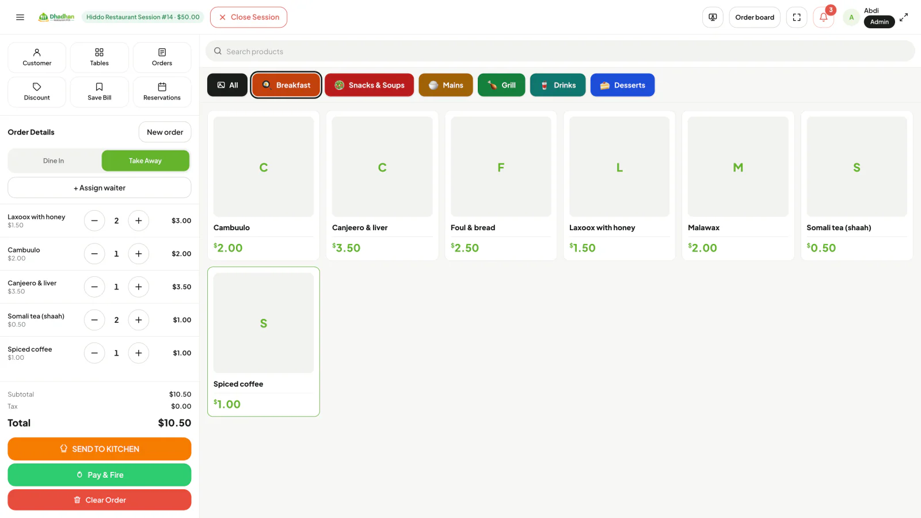921x518 pixels.
Task: Add Malawax product card
Action: (738, 185)
